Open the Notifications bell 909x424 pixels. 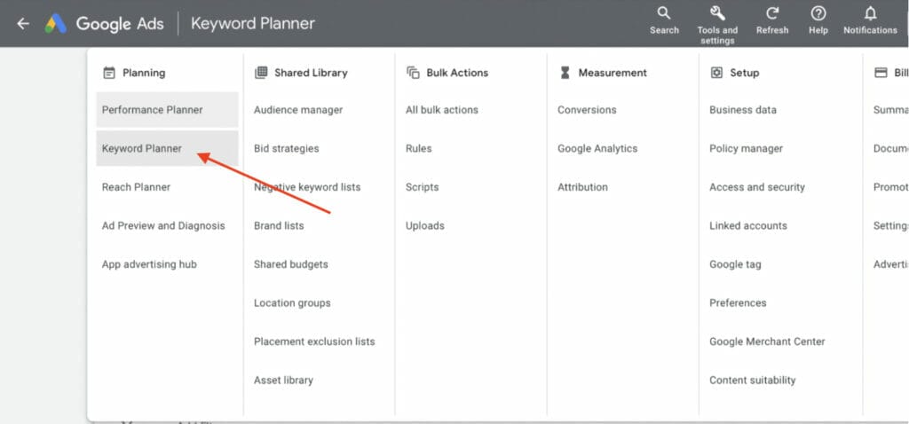tap(870, 13)
